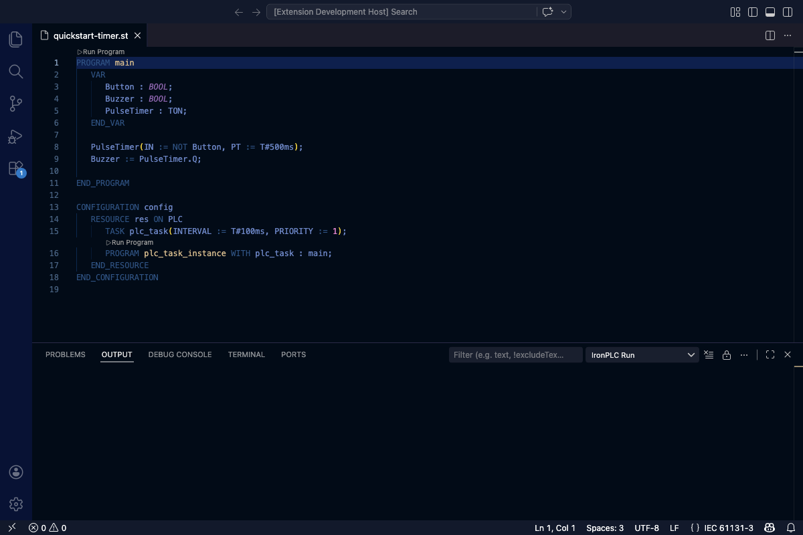
Task: Click the RESOURCE res ON PLC line
Action: 137,219
